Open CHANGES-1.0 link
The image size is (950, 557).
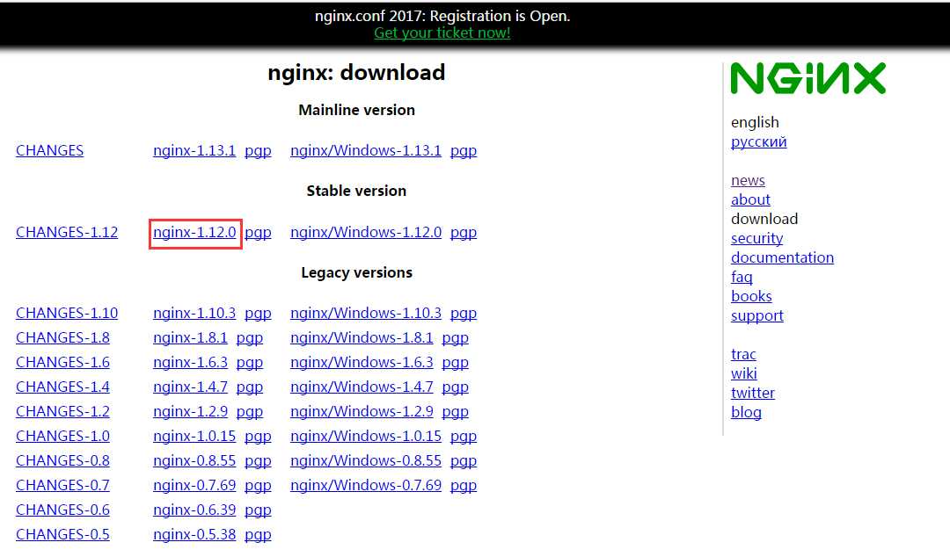[x=63, y=436]
